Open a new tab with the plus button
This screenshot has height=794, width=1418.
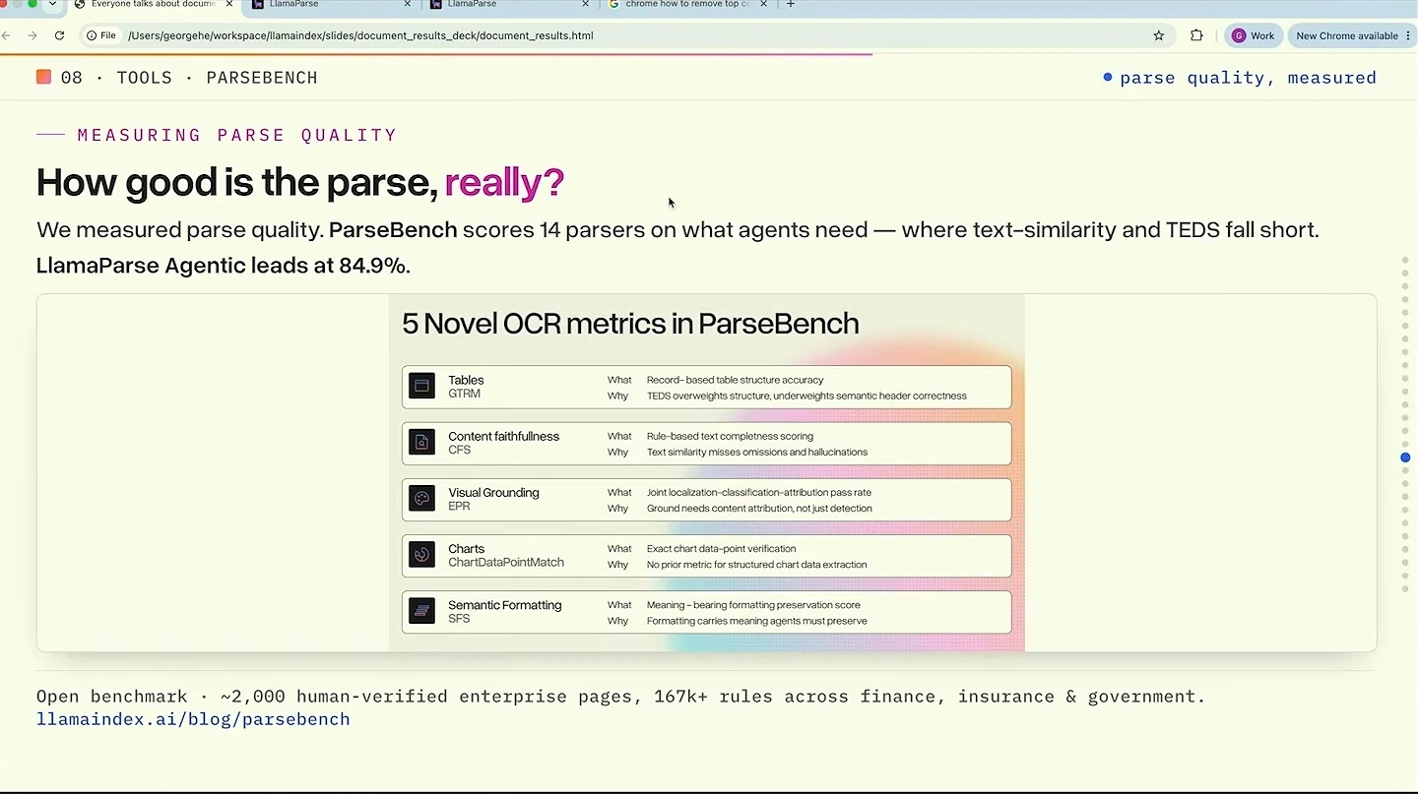point(790,4)
